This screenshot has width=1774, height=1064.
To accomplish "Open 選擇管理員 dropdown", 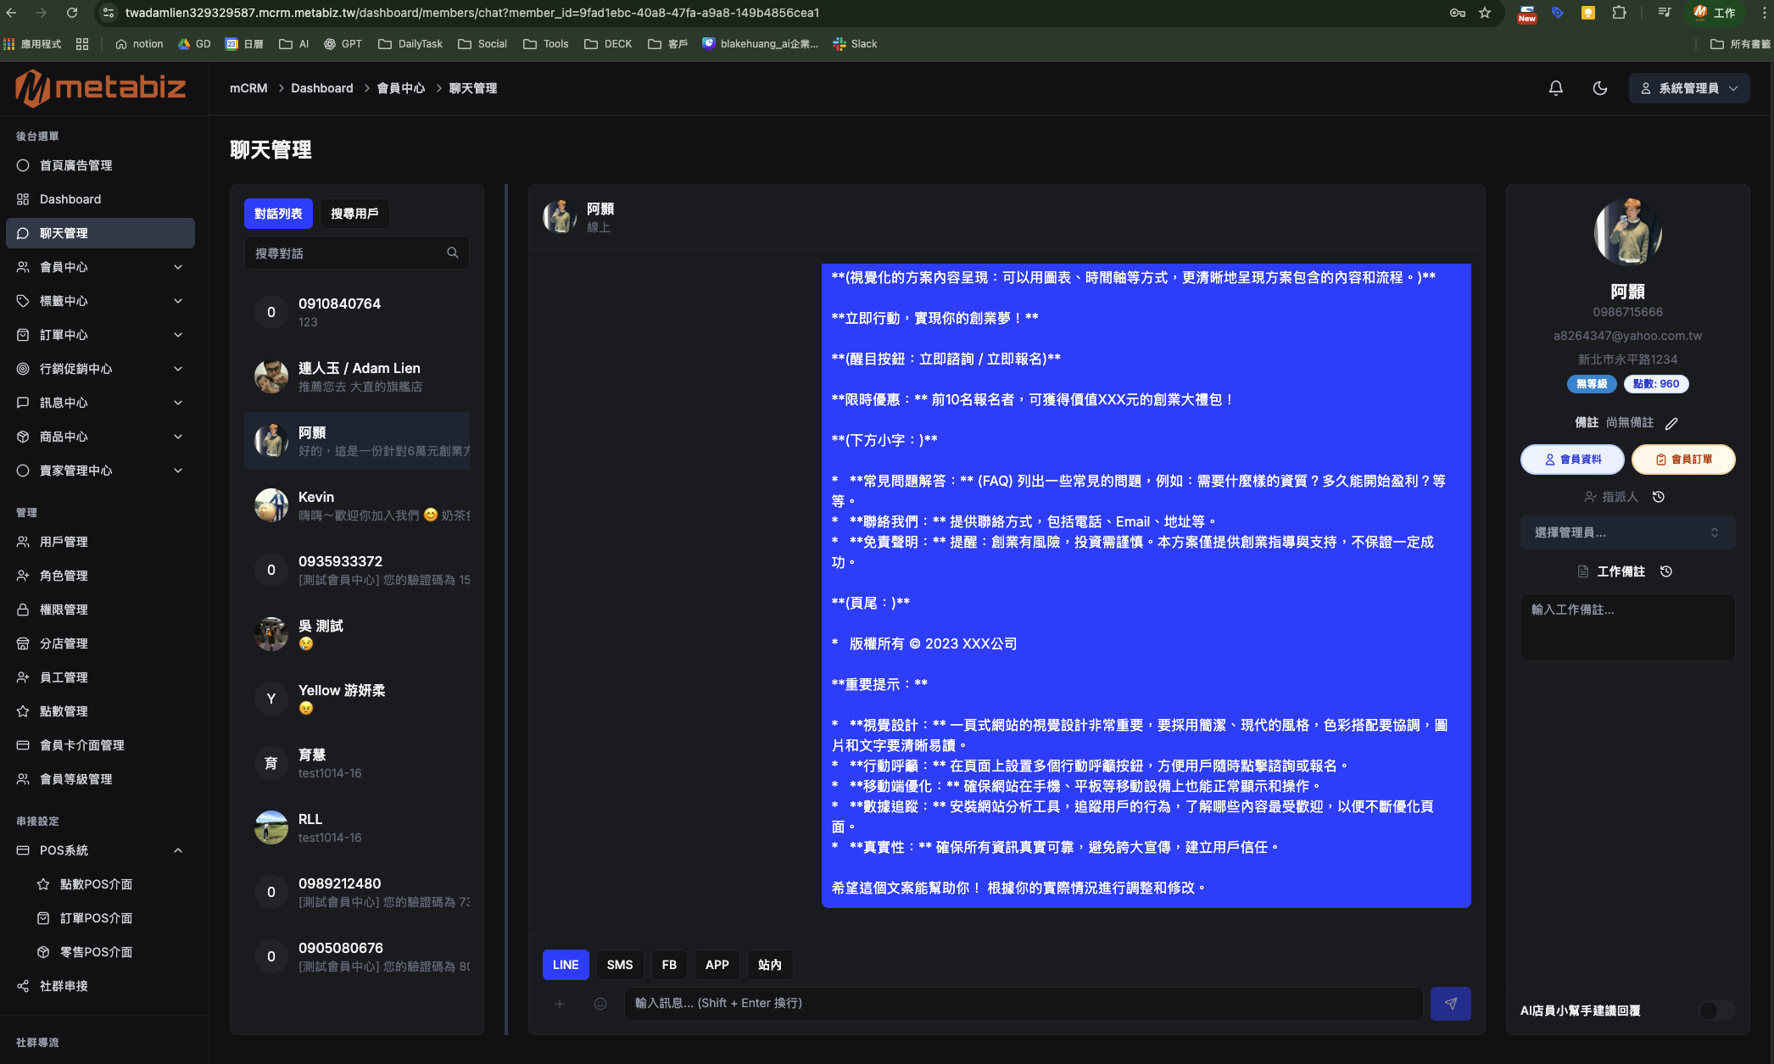I will 1626,532.
